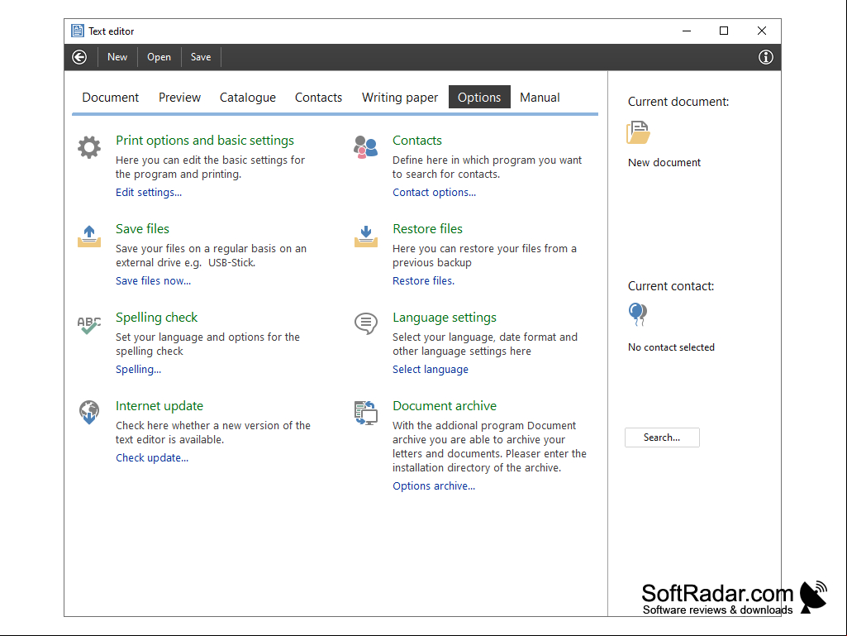Click the Save files heading
Screen dimensions: 847x636
point(143,229)
